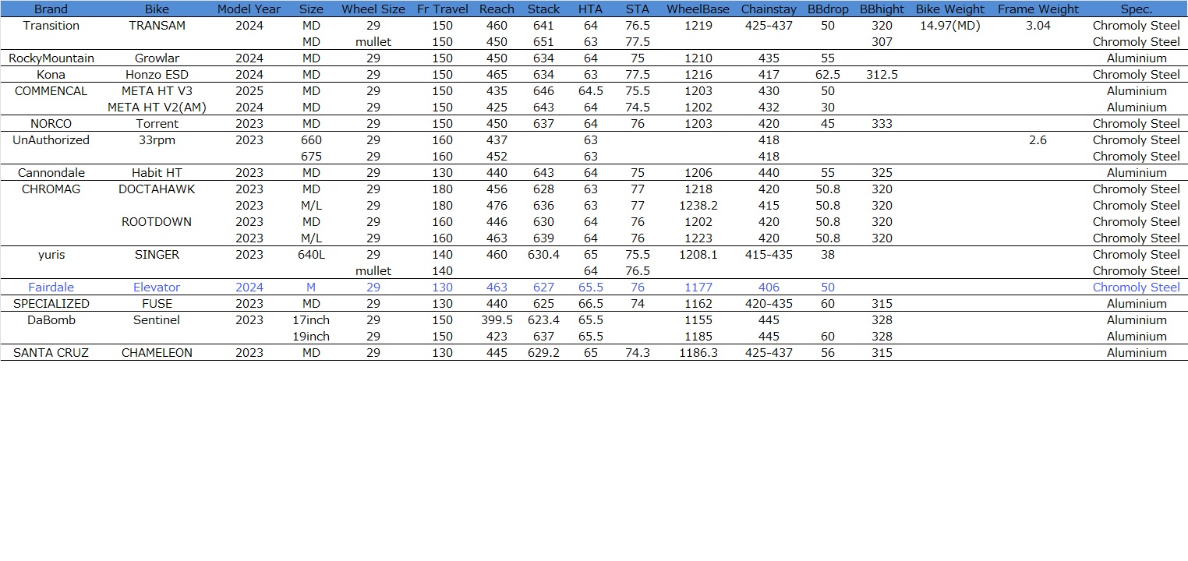
Task: Select the DOCTAHAWK bike cell
Action: [x=157, y=189]
